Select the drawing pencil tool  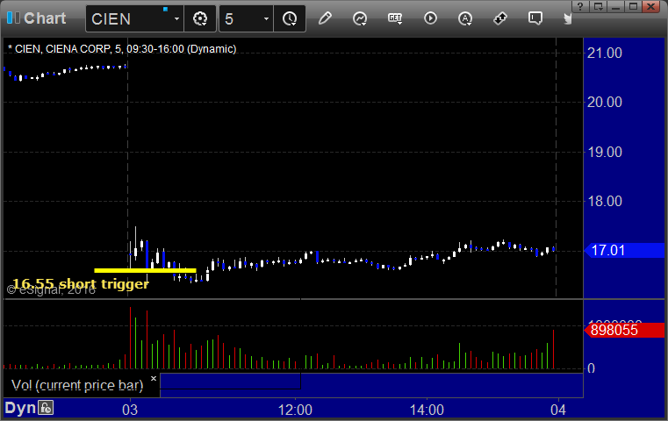click(325, 18)
